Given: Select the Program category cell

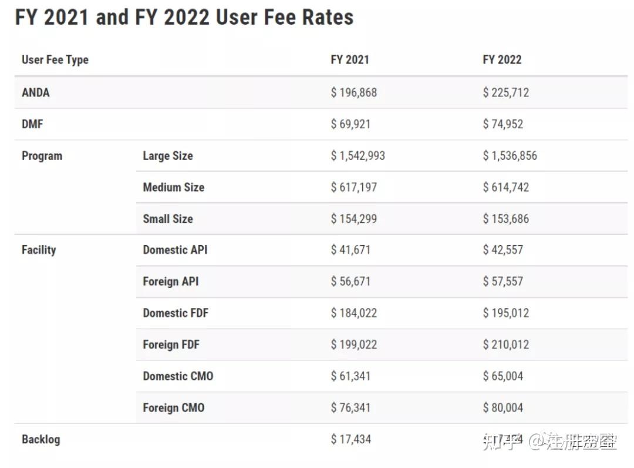Looking at the screenshot, I should 42,156.
